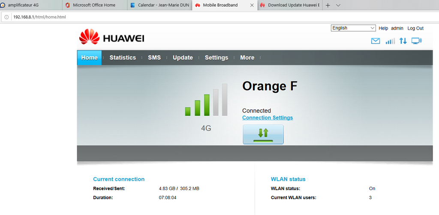439x215 pixels.
Task: Click the WLAN status heading
Action: (x=288, y=179)
